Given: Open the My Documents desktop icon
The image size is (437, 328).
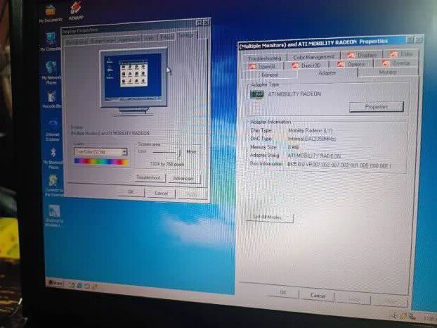Looking at the screenshot, I should click(51, 13).
